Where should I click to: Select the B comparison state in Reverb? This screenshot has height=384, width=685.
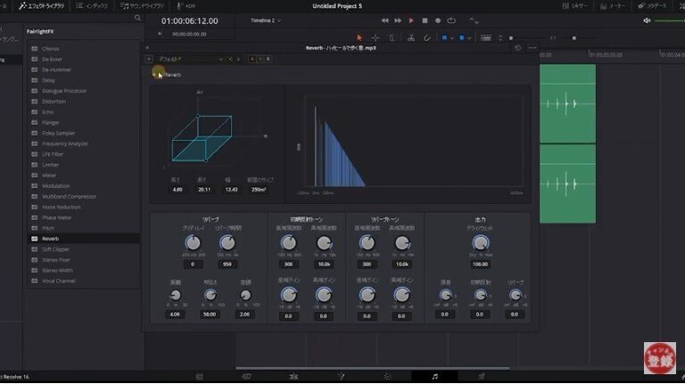coord(268,59)
